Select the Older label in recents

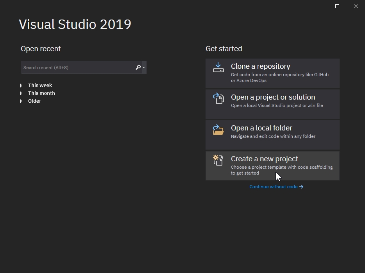(34, 101)
